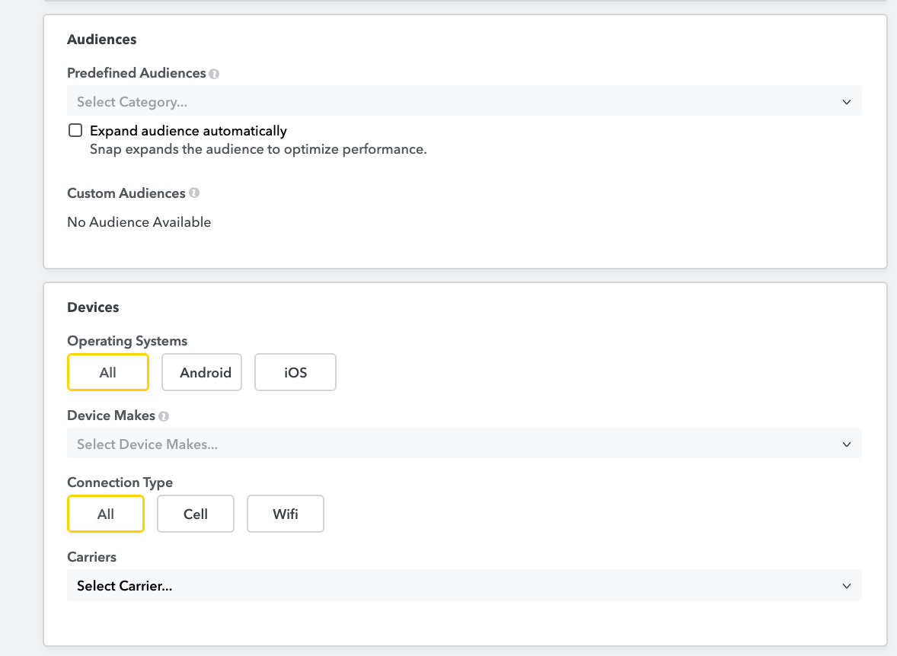The image size is (897, 656).
Task: Click the Custom Audiences info icon
Action: click(194, 193)
